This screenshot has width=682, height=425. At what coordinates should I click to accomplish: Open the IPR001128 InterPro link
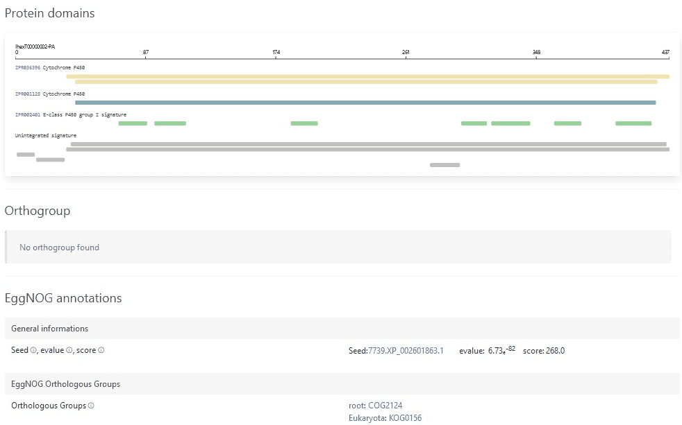tap(28, 94)
